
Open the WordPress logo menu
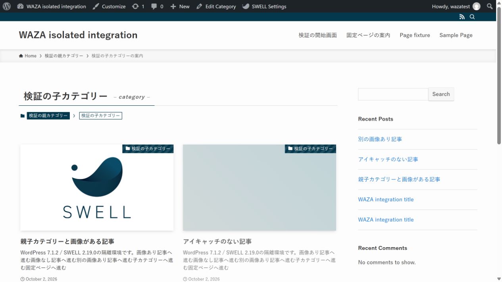[x=7, y=6]
